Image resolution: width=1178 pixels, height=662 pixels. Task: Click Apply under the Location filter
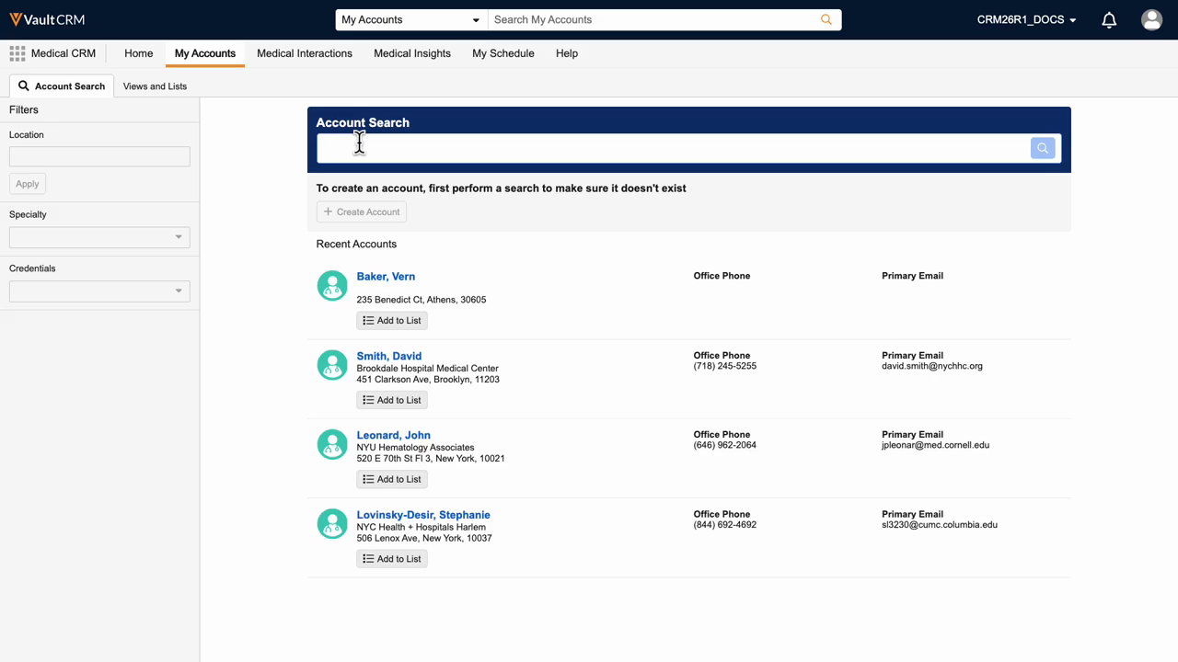point(27,183)
